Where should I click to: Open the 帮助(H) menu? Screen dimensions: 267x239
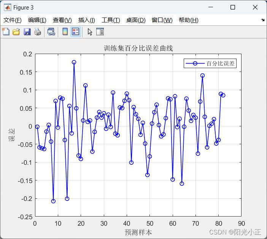click(189, 20)
